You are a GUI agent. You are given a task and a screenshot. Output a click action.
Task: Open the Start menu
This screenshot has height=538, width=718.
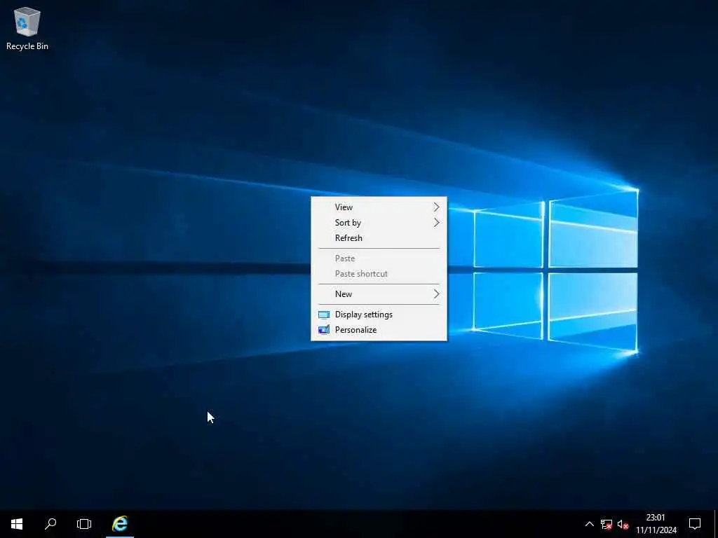tap(17, 524)
